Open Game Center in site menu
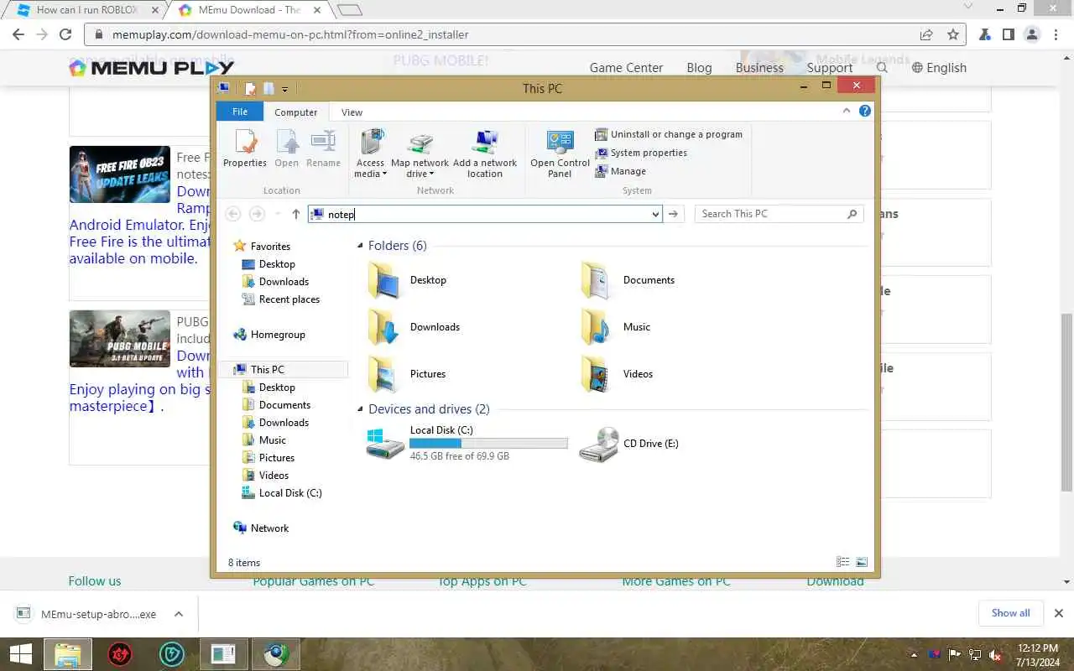This screenshot has height=671, width=1074. 626,68
